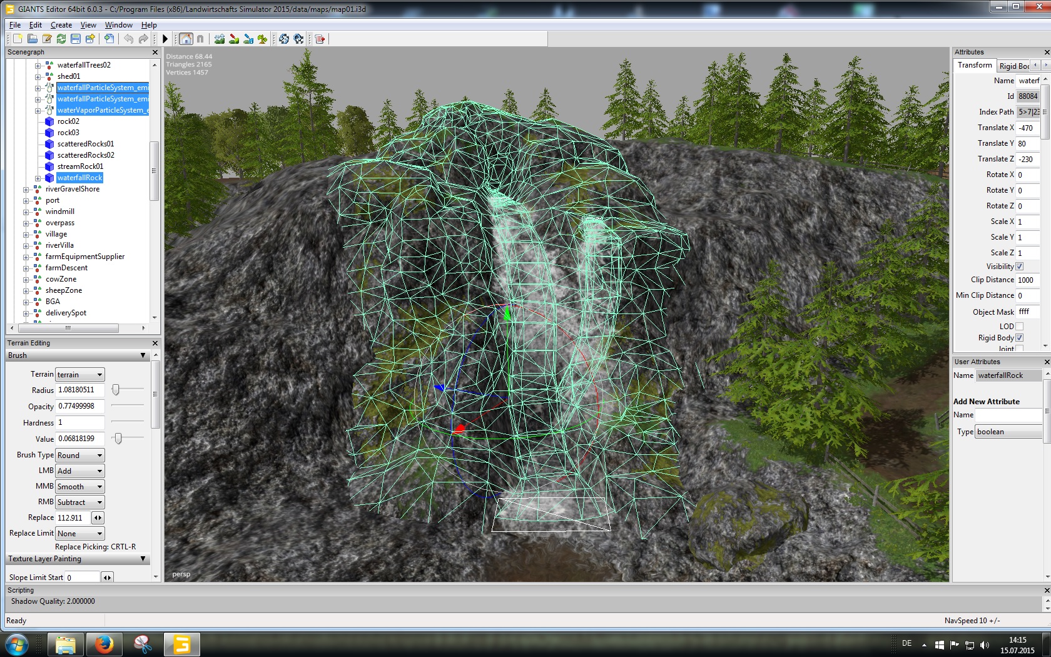Click the Save floppy disk icon
Screen dimensions: 1051x657
[76, 39]
